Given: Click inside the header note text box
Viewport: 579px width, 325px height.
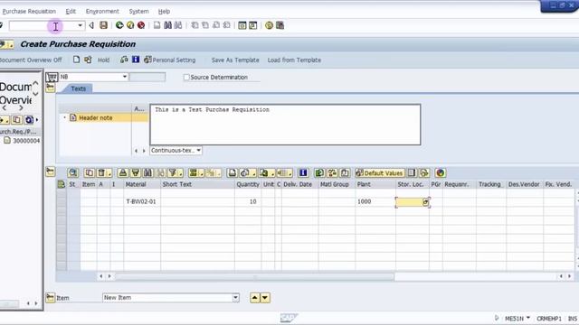Looking at the screenshot, I should (285, 125).
